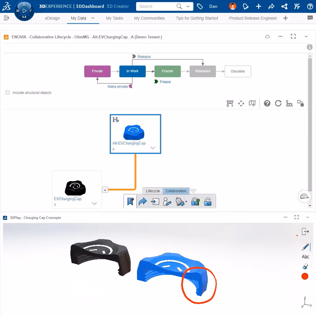Viewport: 316px width, 316px height.
Task: Open the chat messages icon
Action: (x=310, y=18)
